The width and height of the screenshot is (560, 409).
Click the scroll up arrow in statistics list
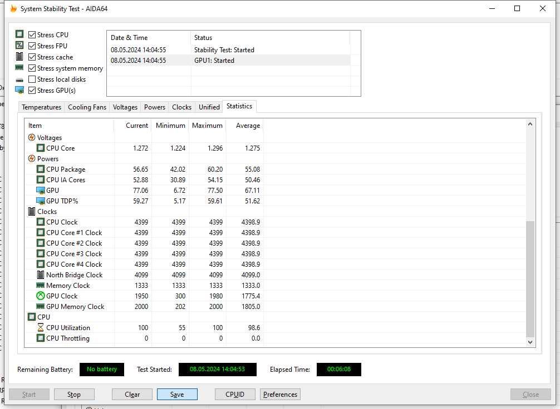(x=530, y=124)
